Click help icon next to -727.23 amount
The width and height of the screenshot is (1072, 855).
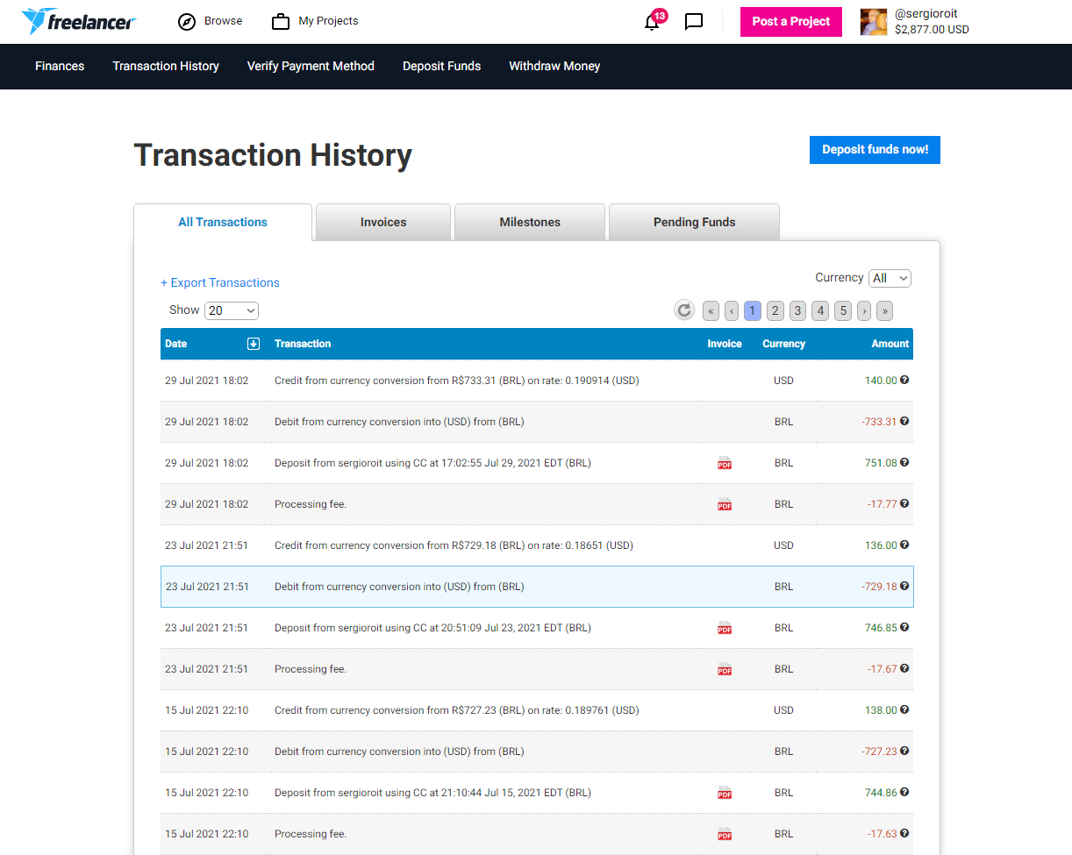(904, 751)
